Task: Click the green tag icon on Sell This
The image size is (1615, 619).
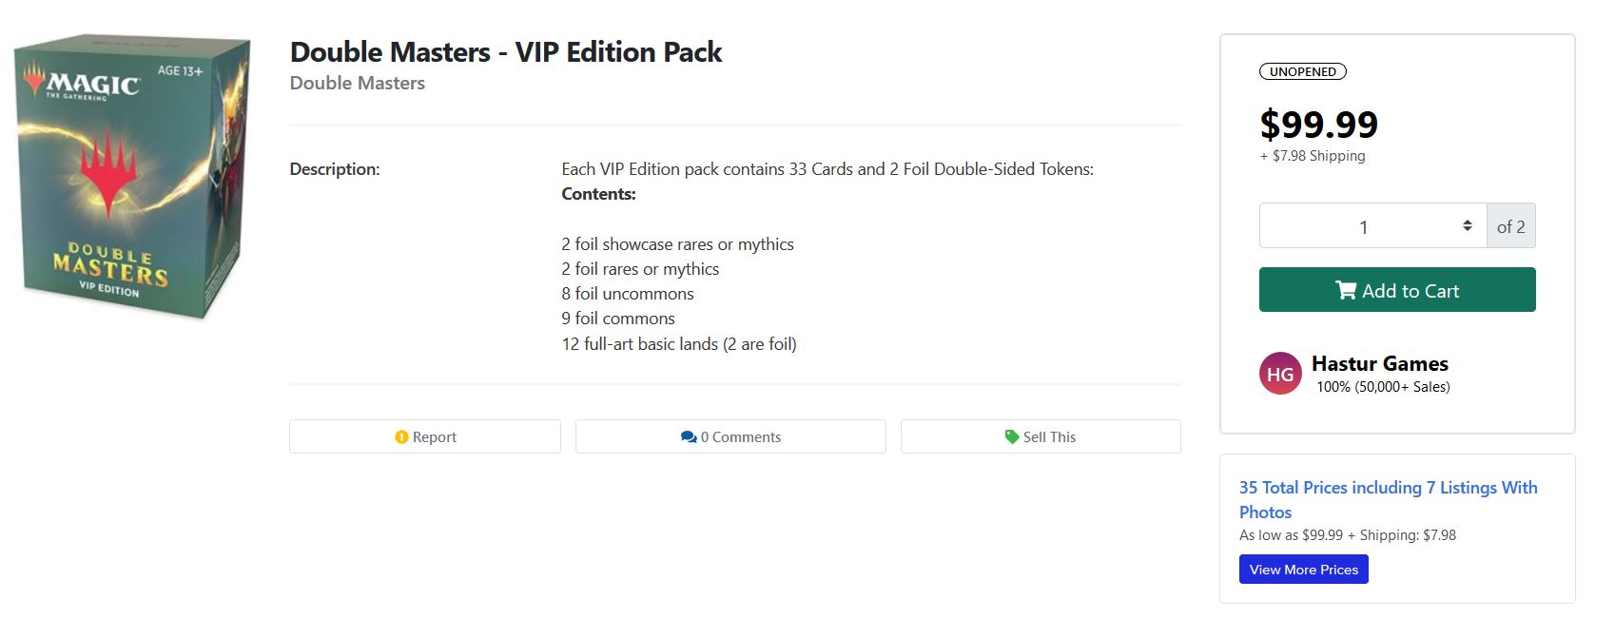Action: [1012, 437]
